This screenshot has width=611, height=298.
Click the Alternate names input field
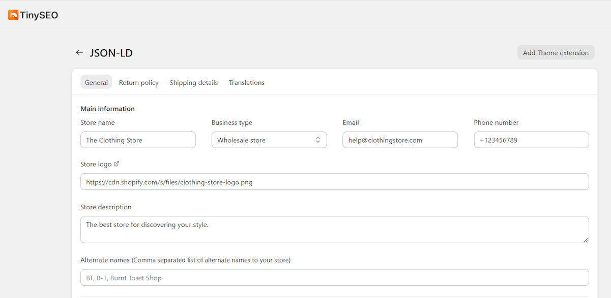point(335,278)
